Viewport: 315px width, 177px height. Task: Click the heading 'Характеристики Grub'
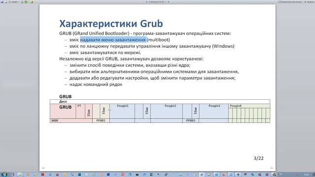coord(111,24)
